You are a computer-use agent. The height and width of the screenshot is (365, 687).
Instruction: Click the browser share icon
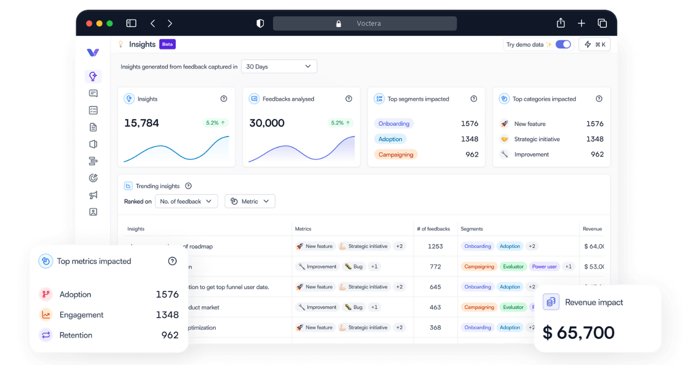(x=561, y=23)
